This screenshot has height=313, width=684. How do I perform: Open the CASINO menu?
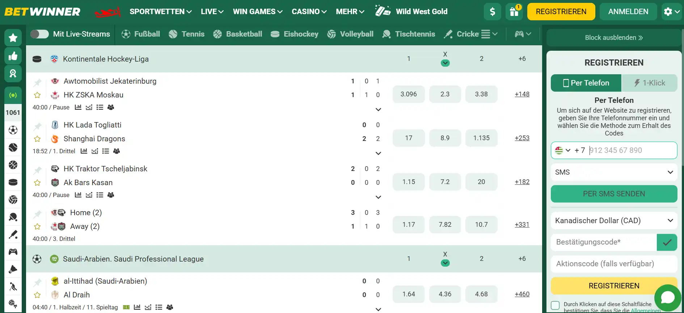click(x=309, y=12)
